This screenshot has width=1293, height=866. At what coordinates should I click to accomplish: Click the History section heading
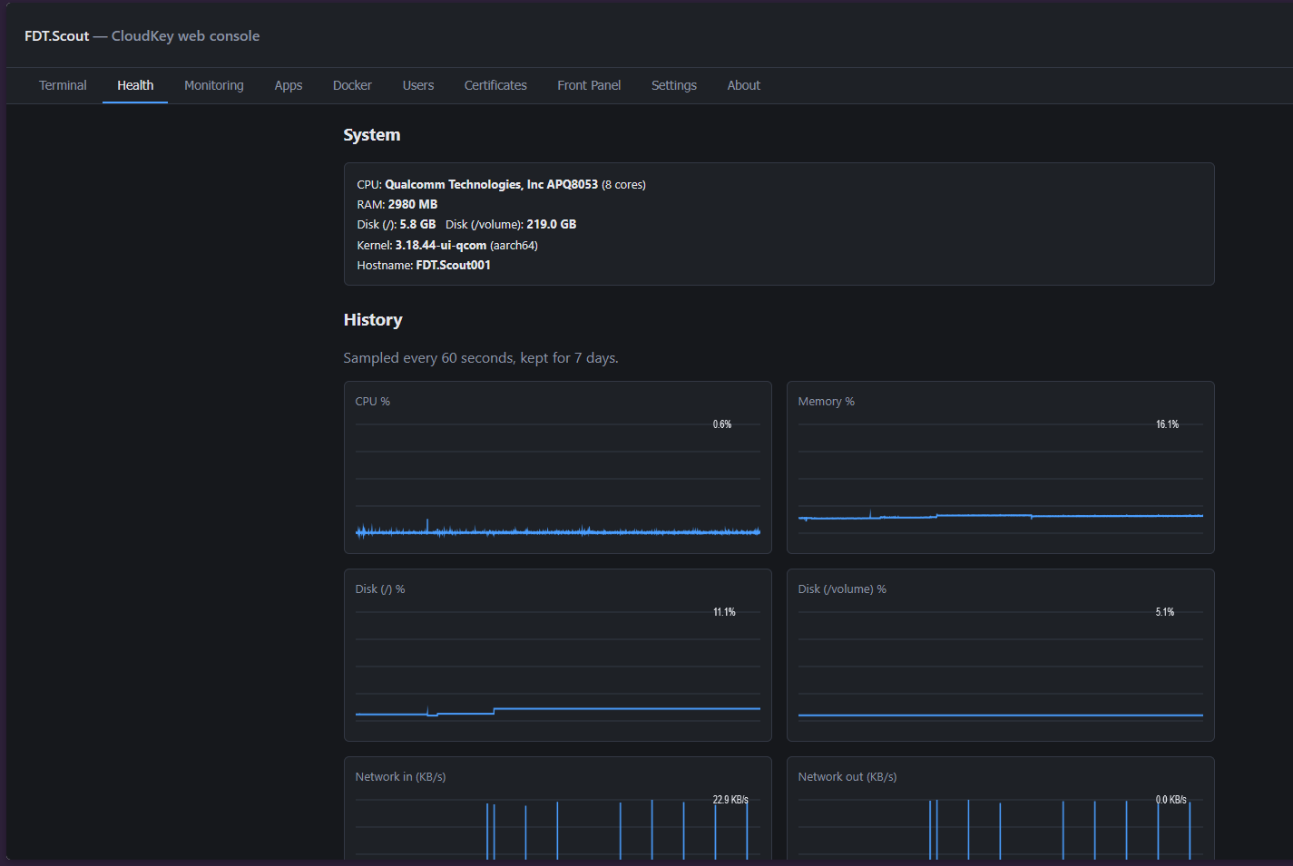pyautogui.click(x=373, y=320)
